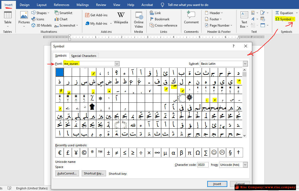Open 3D Models option

pyautogui.click(x=42, y=25)
